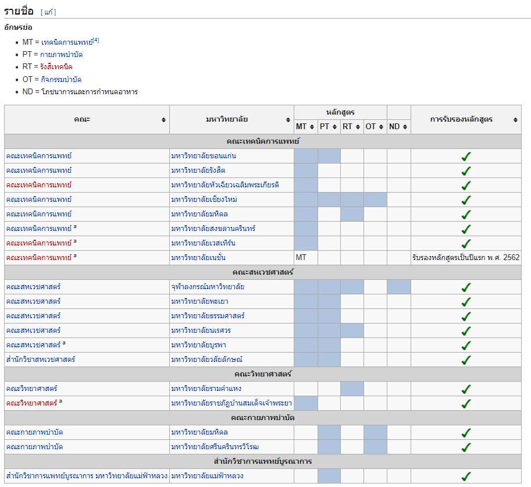Sort table by คณะ column arrows

click(163, 119)
